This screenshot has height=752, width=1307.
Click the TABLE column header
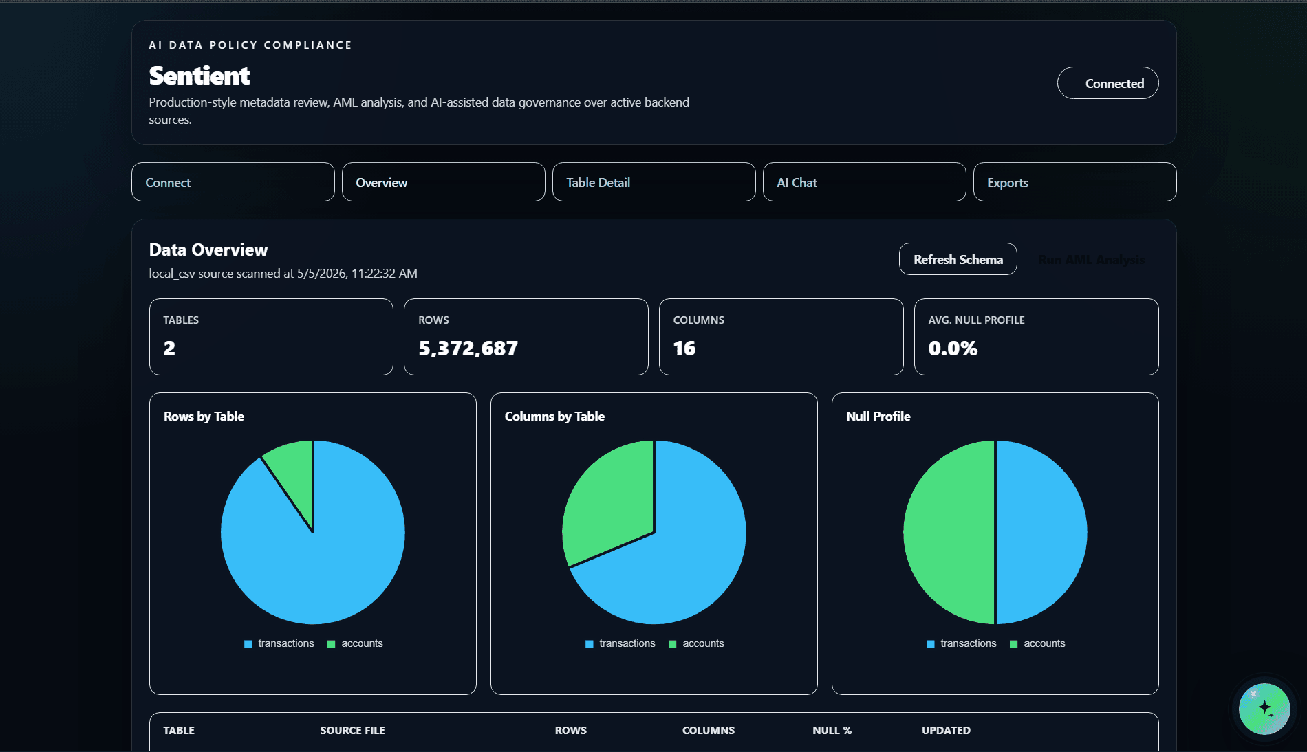(179, 730)
